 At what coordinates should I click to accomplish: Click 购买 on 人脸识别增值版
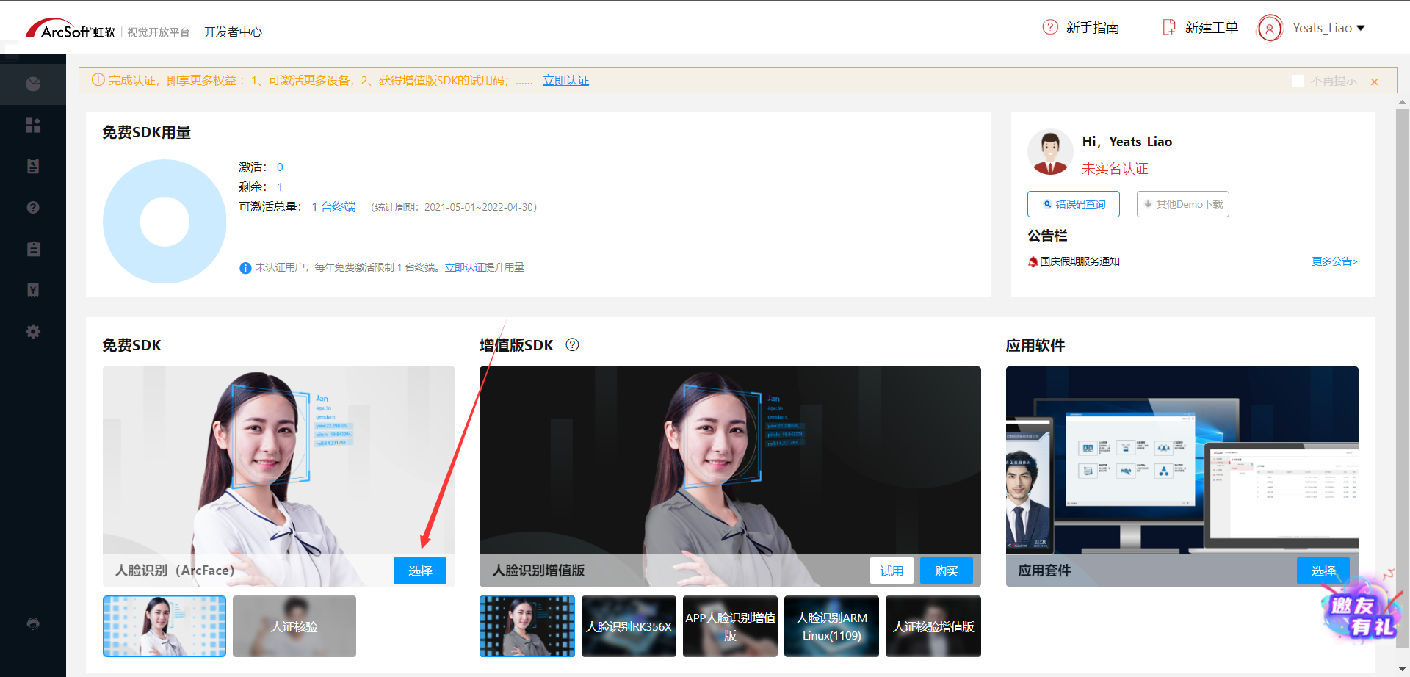coord(946,570)
